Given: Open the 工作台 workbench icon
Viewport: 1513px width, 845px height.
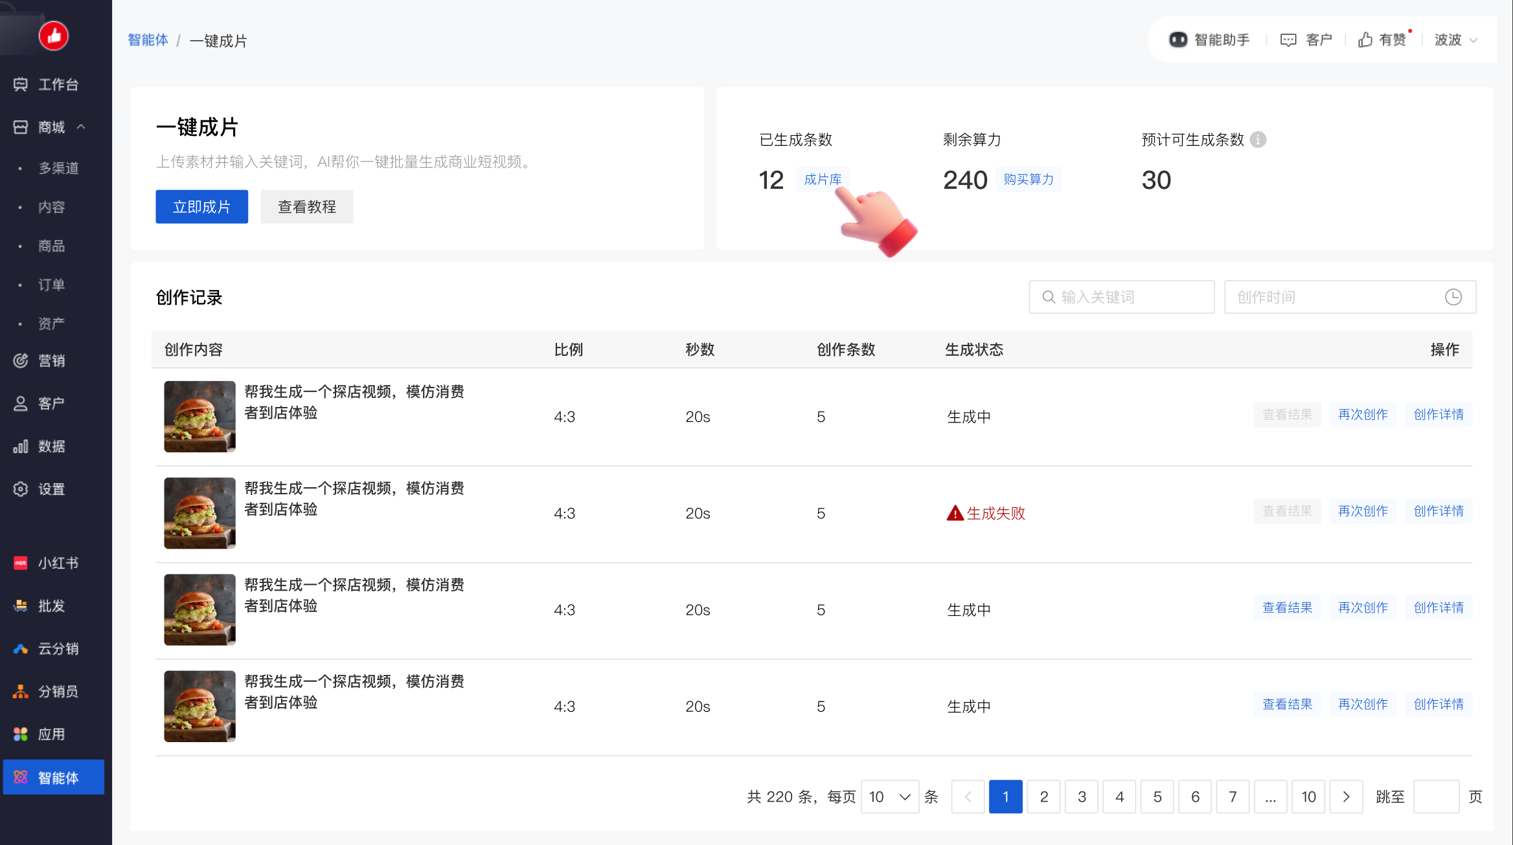Looking at the screenshot, I should (x=21, y=84).
